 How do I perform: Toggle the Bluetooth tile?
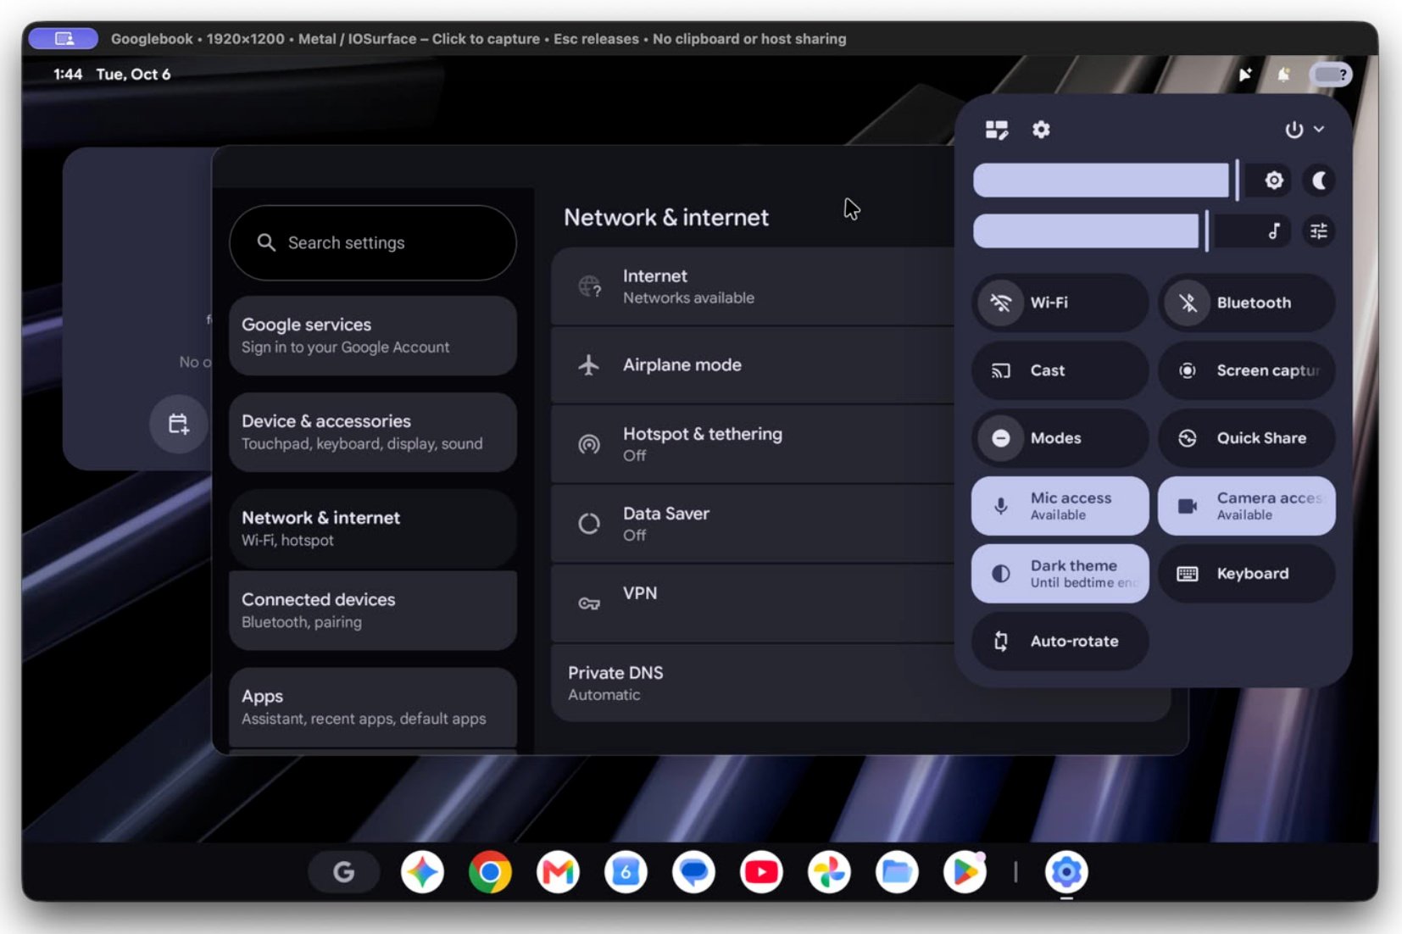point(1246,303)
